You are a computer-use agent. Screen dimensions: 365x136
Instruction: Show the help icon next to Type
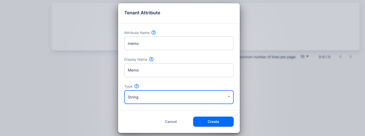click(x=137, y=86)
